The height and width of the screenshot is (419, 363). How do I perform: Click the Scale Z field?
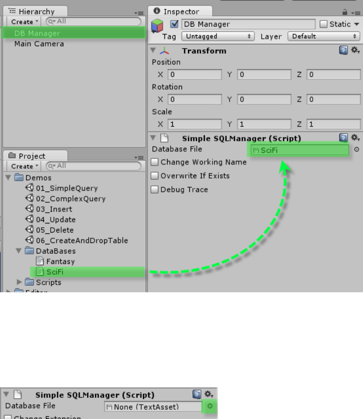pos(334,124)
